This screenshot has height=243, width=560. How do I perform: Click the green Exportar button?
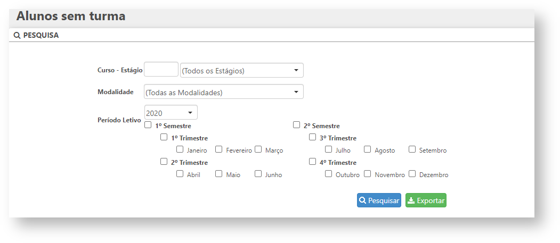pyautogui.click(x=426, y=200)
